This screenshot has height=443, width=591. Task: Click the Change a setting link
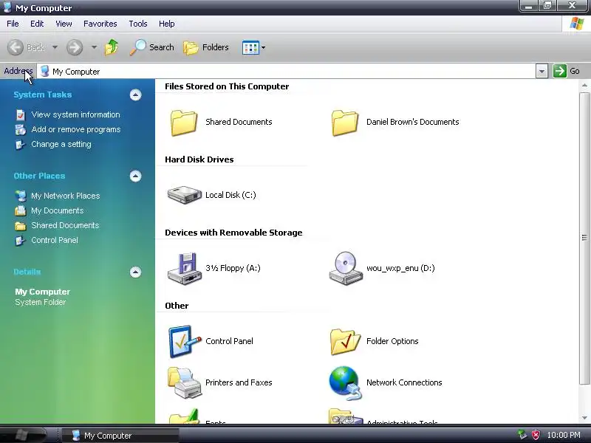61,144
